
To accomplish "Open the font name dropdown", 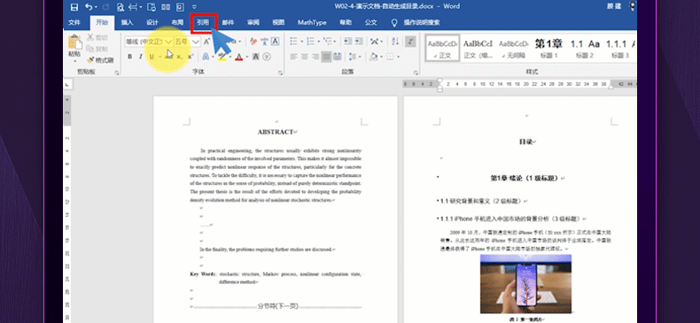I will point(168,42).
